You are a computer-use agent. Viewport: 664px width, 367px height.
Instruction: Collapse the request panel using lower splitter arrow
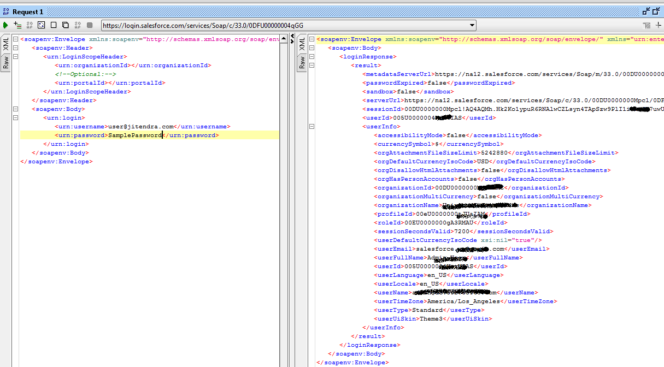pos(292,42)
